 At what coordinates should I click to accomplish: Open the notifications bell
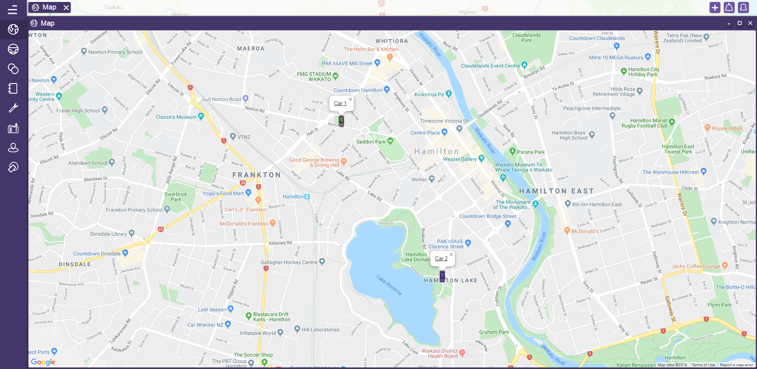(729, 7)
